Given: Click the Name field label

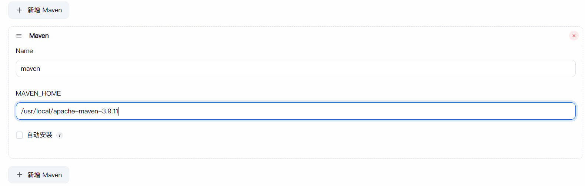Looking at the screenshot, I should 24,51.
